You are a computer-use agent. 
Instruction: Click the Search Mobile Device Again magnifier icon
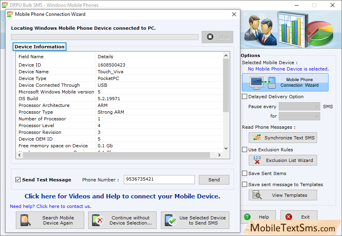click(x=25, y=220)
